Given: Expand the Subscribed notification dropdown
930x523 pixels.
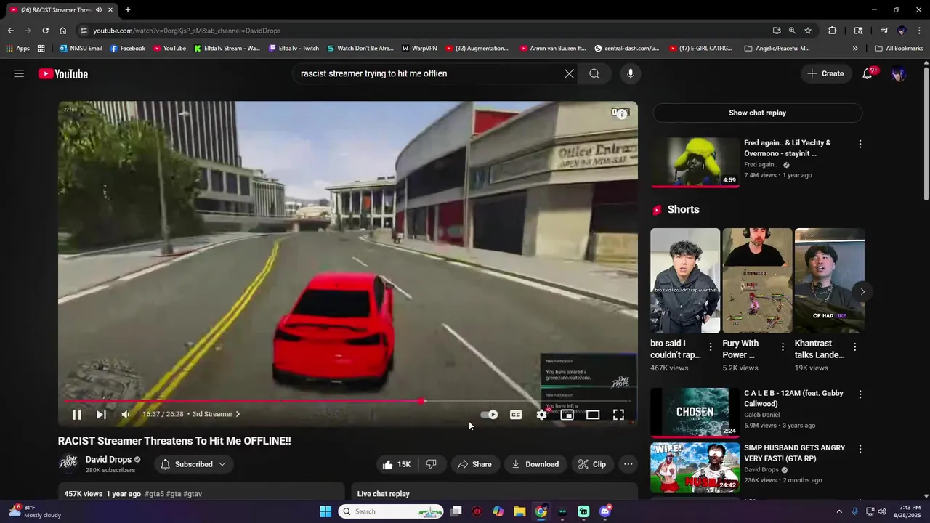Looking at the screenshot, I should tap(193, 464).
